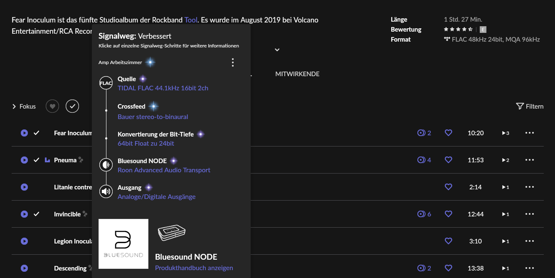Set the album rating using the stars
The image size is (555, 278).
click(x=458, y=30)
